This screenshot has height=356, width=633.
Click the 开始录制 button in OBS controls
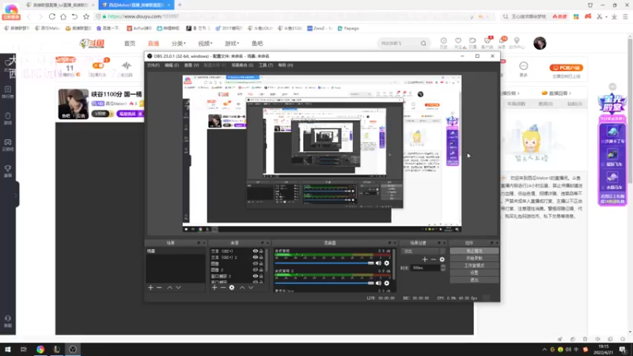[x=474, y=259]
